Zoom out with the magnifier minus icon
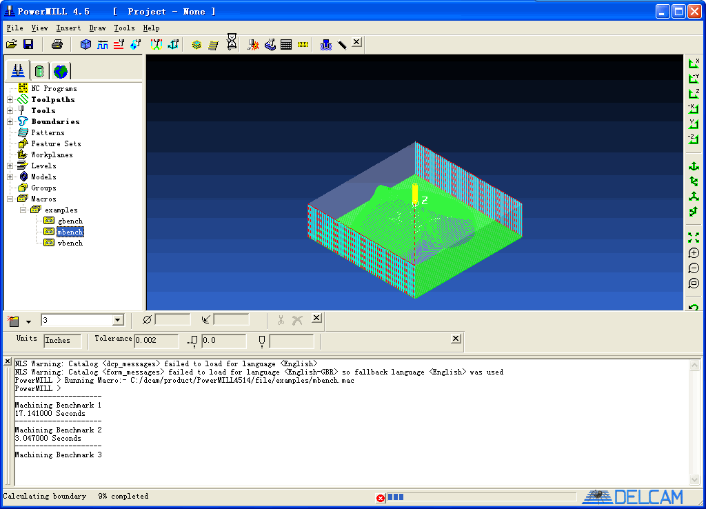Image resolution: width=706 pixels, height=509 pixels. click(x=694, y=268)
